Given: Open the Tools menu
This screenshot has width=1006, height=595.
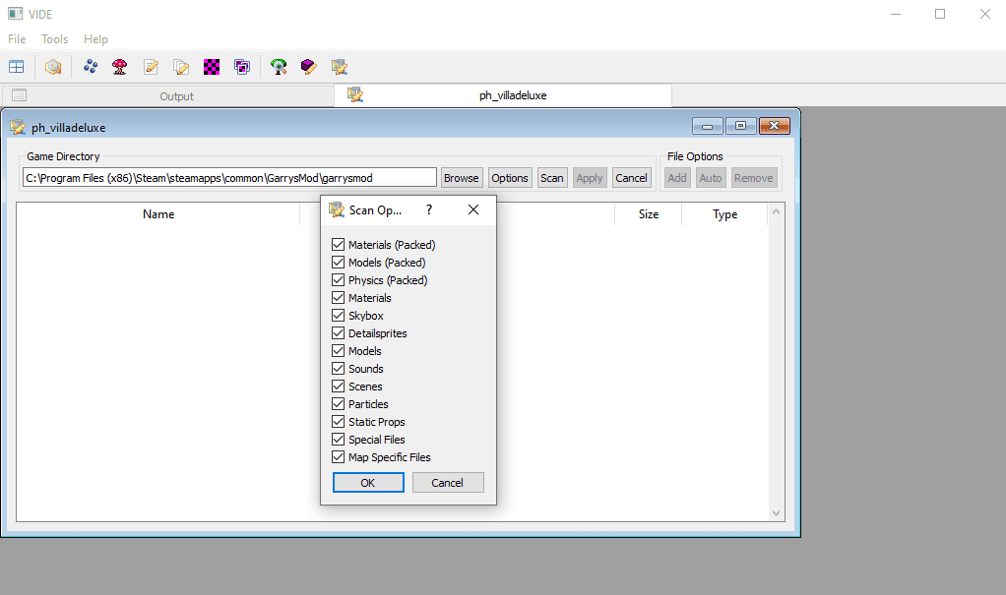Looking at the screenshot, I should (54, 39).
